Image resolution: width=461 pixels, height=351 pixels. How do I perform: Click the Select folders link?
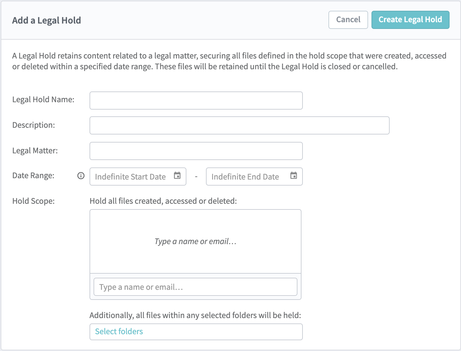point(119,331)
